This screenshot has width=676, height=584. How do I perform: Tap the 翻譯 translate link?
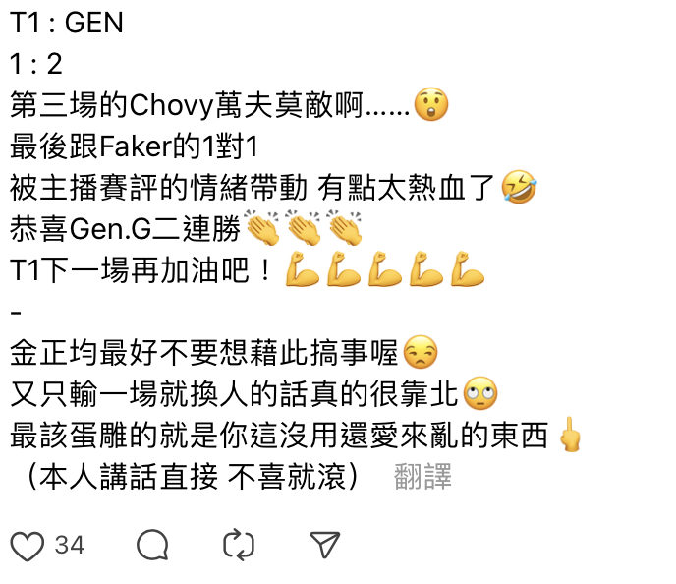[422, 477]
